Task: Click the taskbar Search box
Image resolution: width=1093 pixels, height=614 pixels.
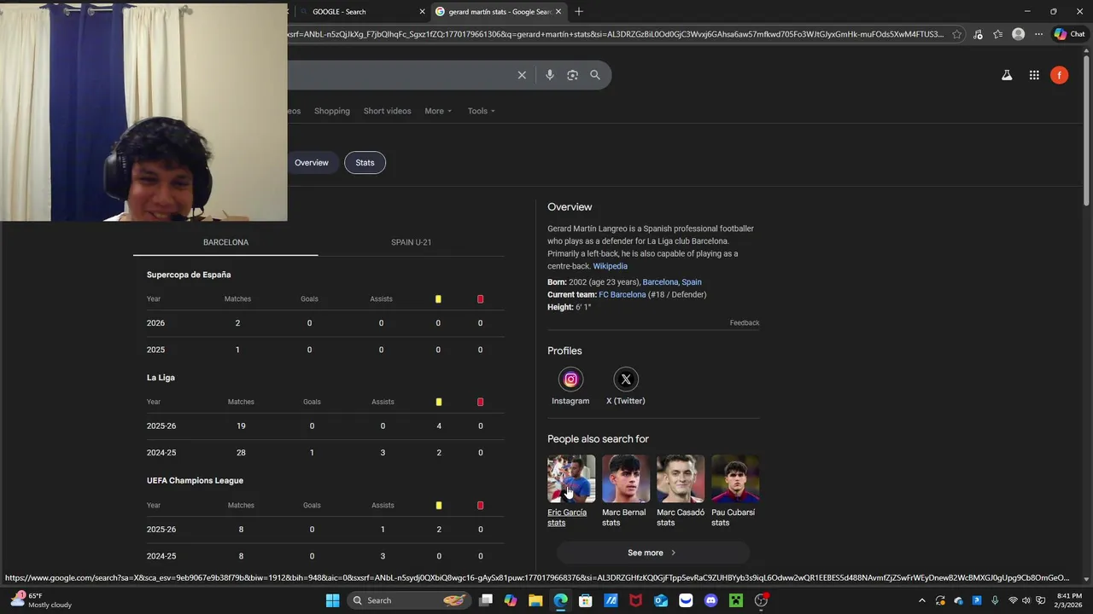Action: [x=408, y=600]
